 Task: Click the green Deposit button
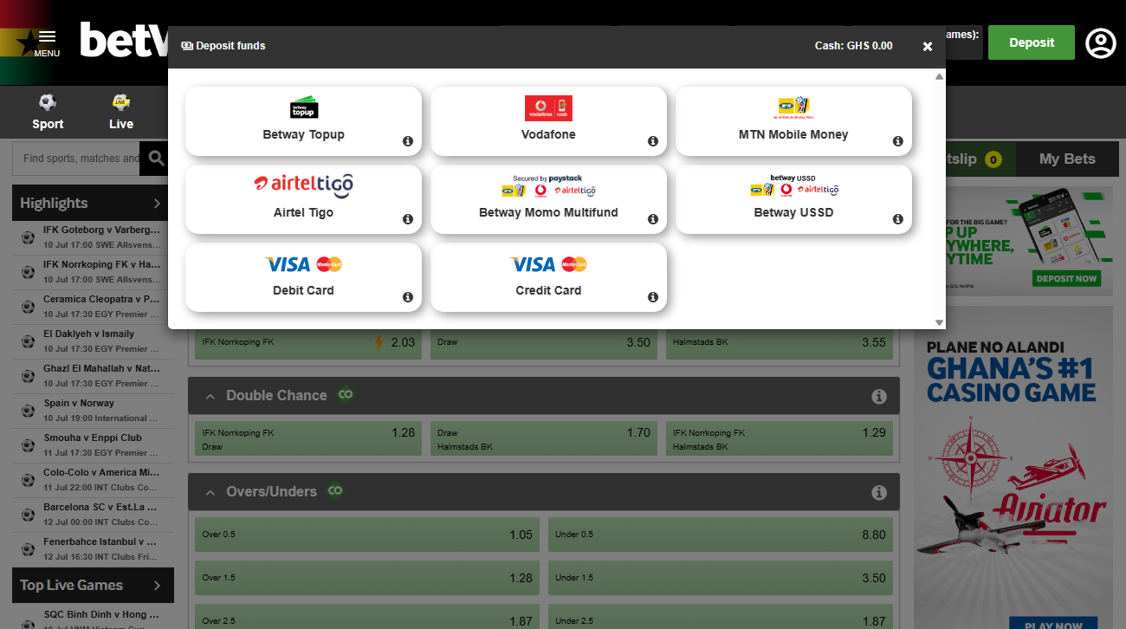coord(1032,42)
